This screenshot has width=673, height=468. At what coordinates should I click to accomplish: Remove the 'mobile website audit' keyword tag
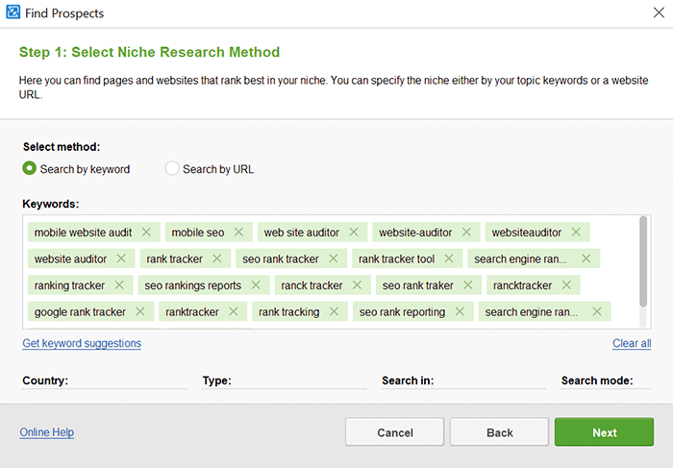(146, 232)
